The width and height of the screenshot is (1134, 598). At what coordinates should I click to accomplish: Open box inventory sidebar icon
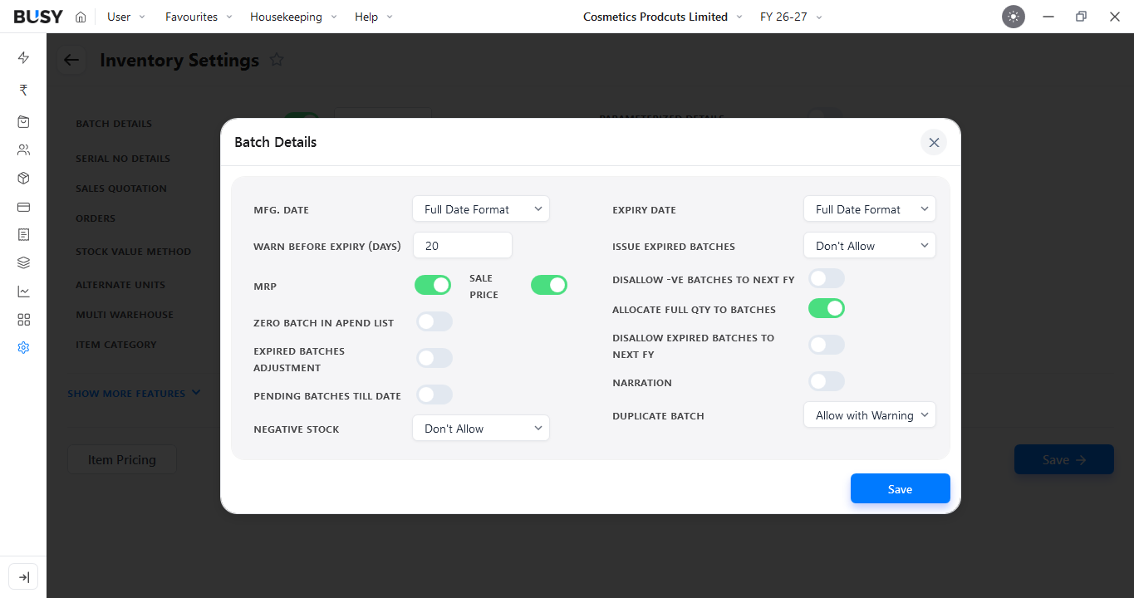(x=23, y=179)
